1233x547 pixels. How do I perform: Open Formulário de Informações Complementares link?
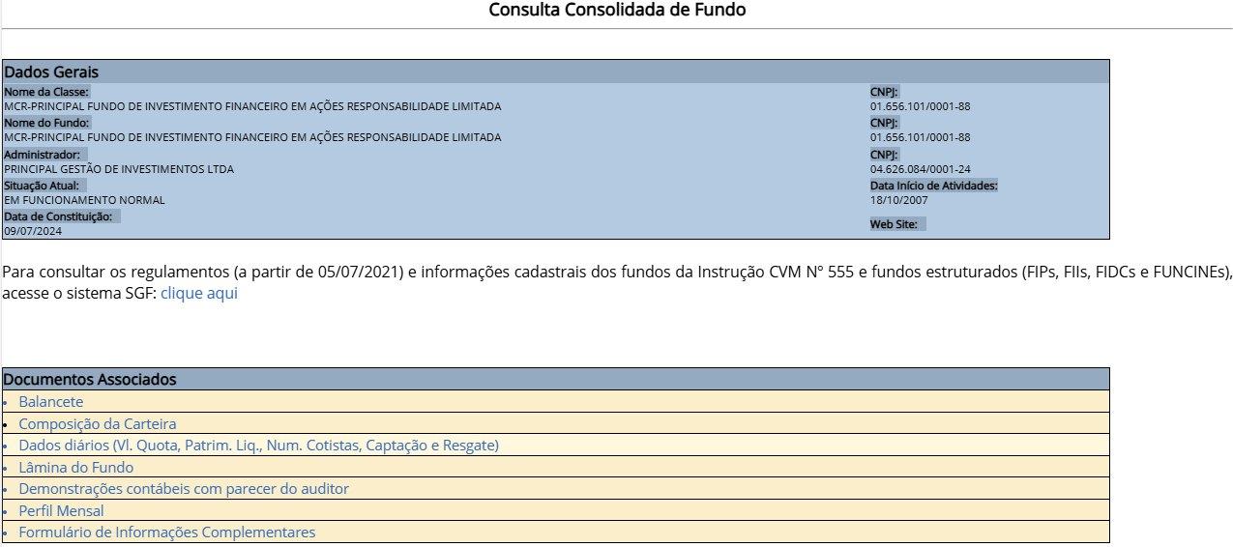click(167, 533)
